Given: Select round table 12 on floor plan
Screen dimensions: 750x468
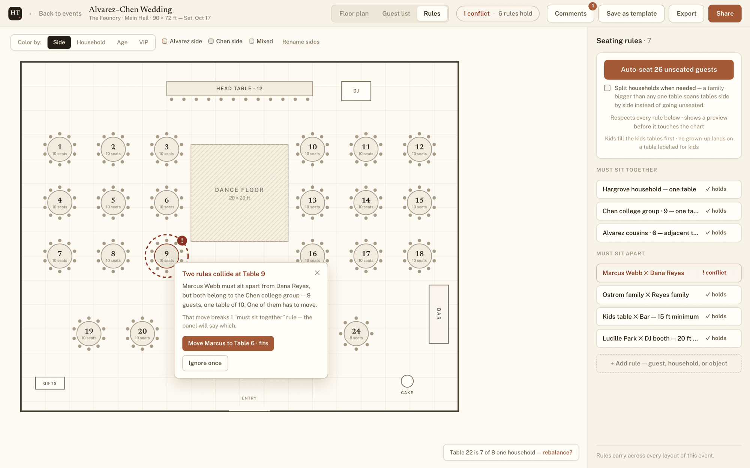Looking at the screenshot, I should (419, 149).
